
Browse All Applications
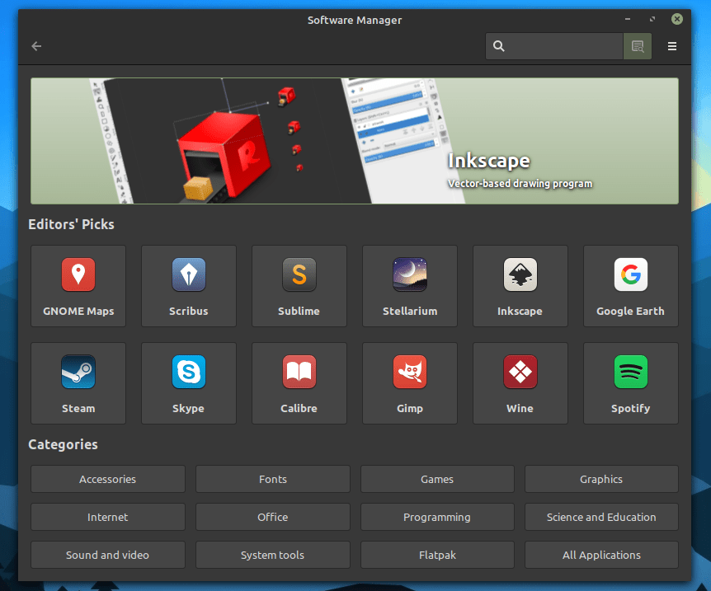(x=601, y=555)
